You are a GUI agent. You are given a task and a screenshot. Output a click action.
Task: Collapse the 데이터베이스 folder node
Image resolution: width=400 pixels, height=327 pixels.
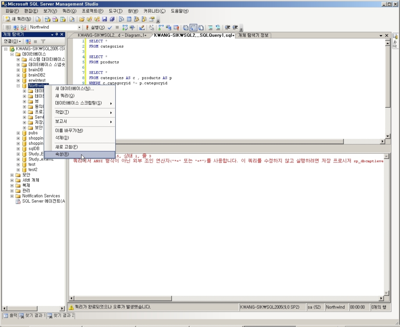point(12,54)
